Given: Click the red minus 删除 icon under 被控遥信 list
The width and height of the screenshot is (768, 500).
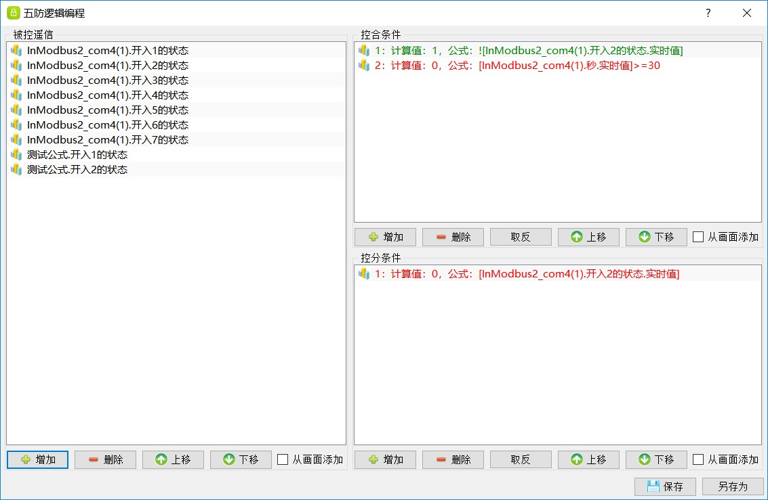Looking at the screenshot, I should [94, 460].
